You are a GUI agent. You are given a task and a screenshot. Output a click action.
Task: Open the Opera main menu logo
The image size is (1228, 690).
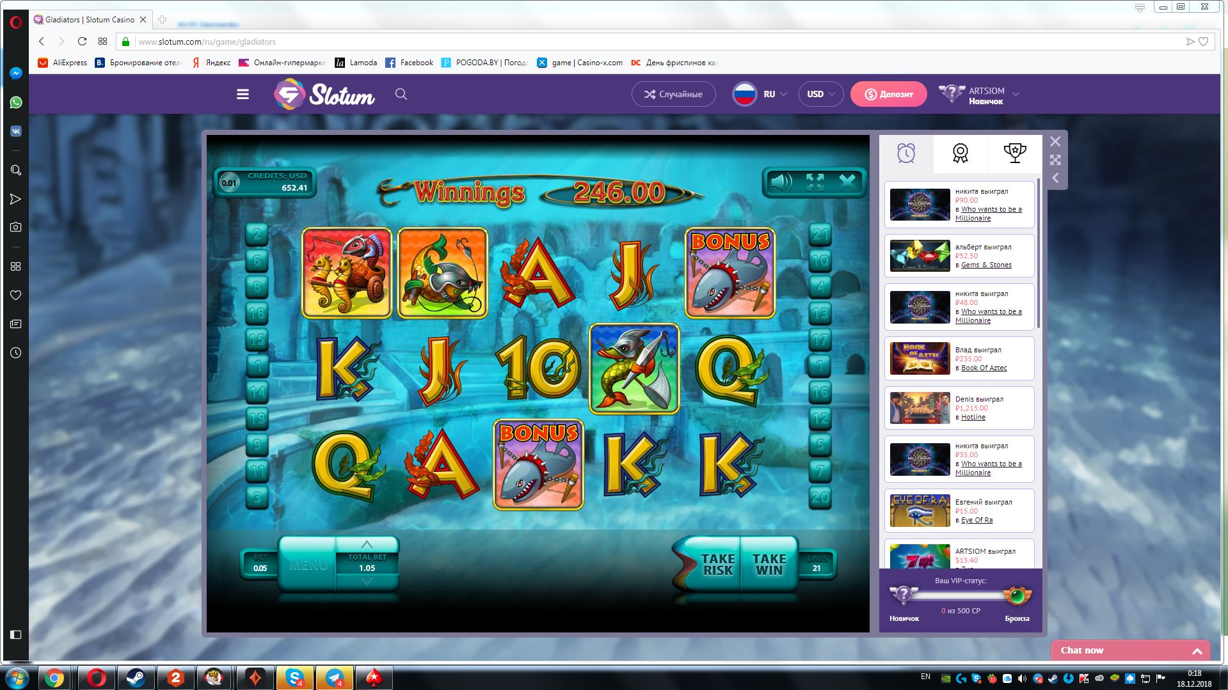tap(16, 22)
